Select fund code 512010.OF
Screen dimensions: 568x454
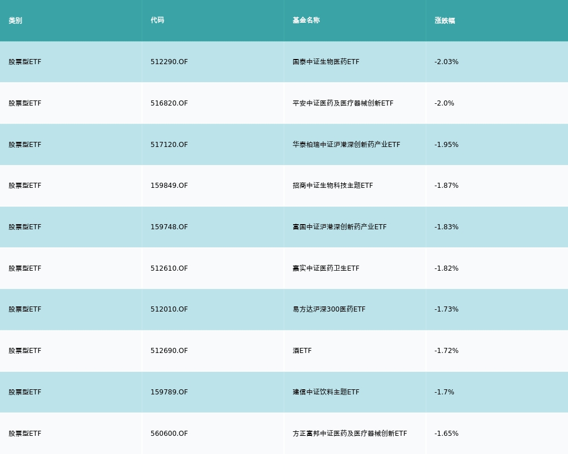[169, 309]
